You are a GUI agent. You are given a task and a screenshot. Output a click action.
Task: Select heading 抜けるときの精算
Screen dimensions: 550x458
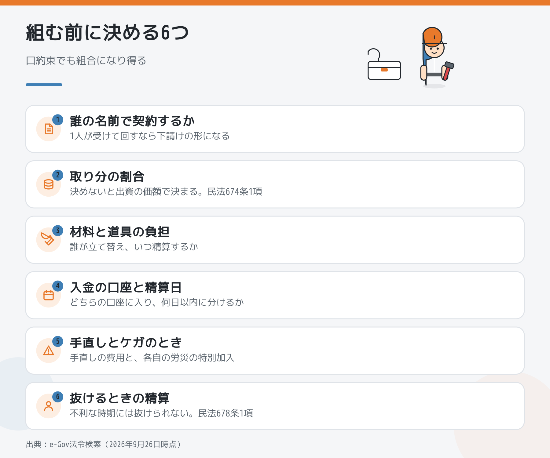point(119,398)
